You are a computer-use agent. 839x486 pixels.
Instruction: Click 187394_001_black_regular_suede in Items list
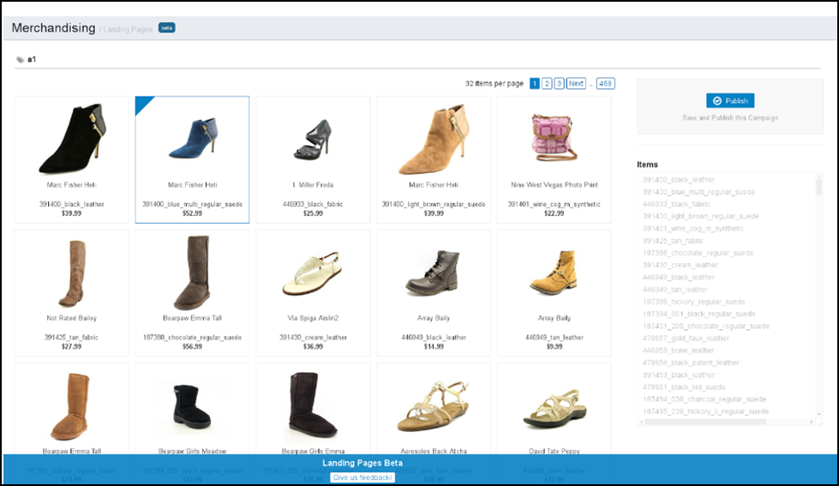(x=698, y=315)
